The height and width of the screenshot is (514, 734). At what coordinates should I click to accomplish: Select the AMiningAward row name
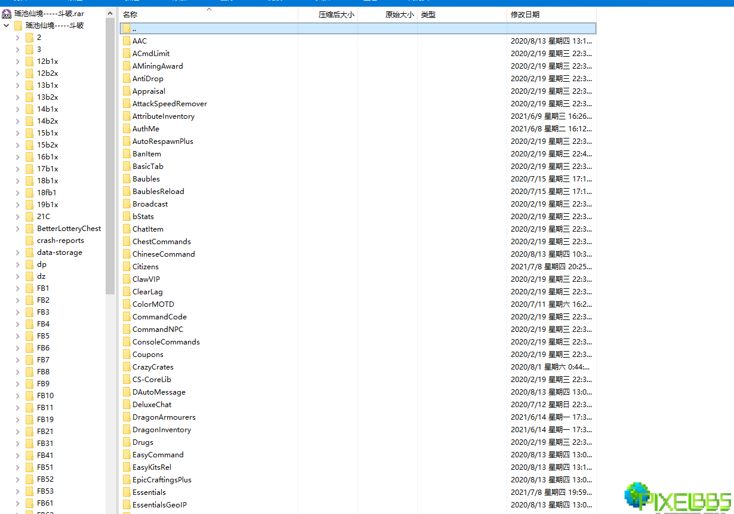pos(158,66)
